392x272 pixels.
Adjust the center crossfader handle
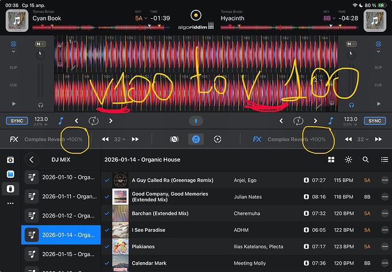tap(196, 121)
